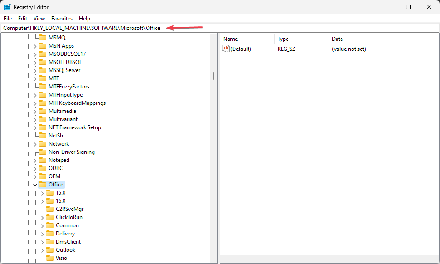Click the ODBC folder icon
This screenshot has height=264, width=440.
pos(43,168)
